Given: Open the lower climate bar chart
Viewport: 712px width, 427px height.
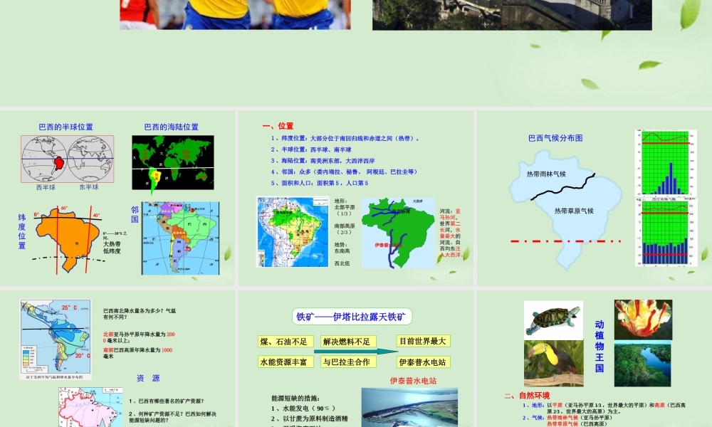Looking at the screenshot, I should (x=666, y=232).
